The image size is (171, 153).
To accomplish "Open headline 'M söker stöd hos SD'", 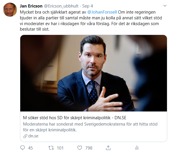I will point(75,118).
